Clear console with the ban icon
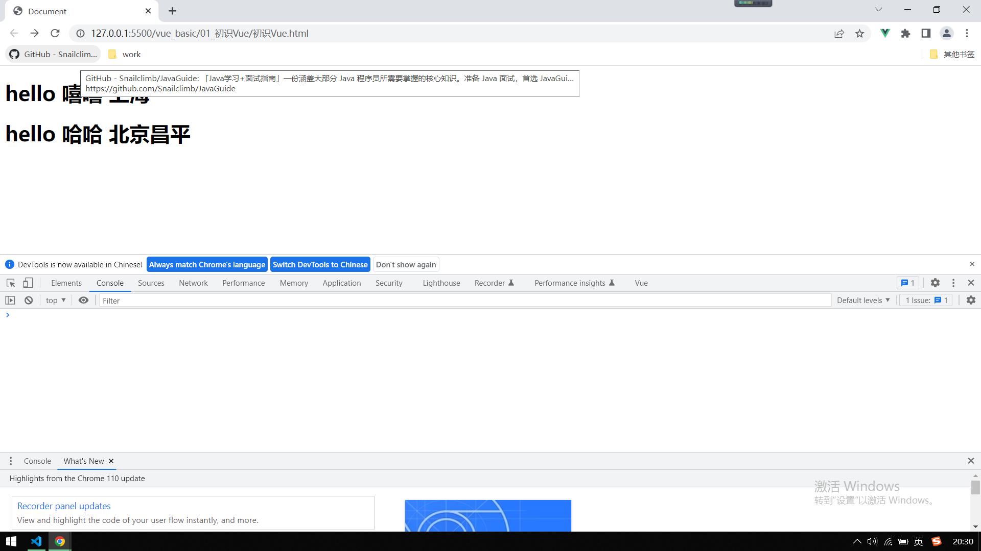This screenshot has width=981, height=551. coord(29,300)
